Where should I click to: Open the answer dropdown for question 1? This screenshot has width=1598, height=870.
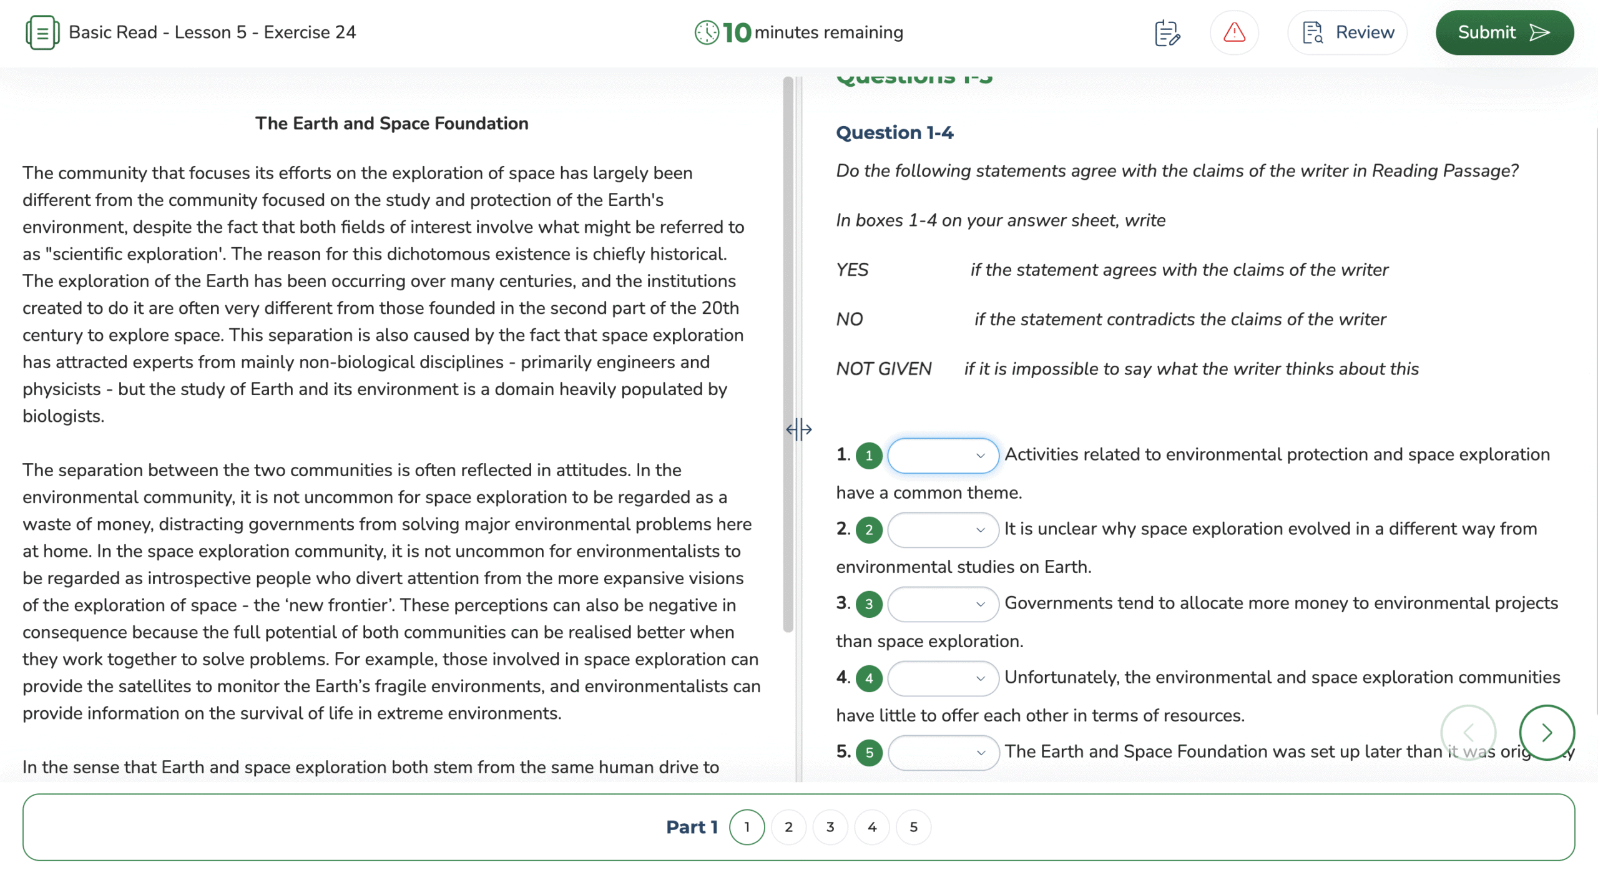[x=943, y=456]
